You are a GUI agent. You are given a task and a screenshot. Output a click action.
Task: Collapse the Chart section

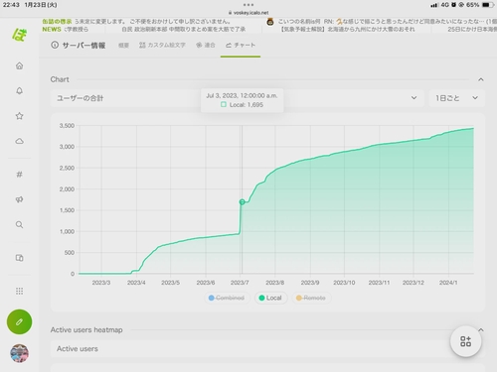[481, 79]
